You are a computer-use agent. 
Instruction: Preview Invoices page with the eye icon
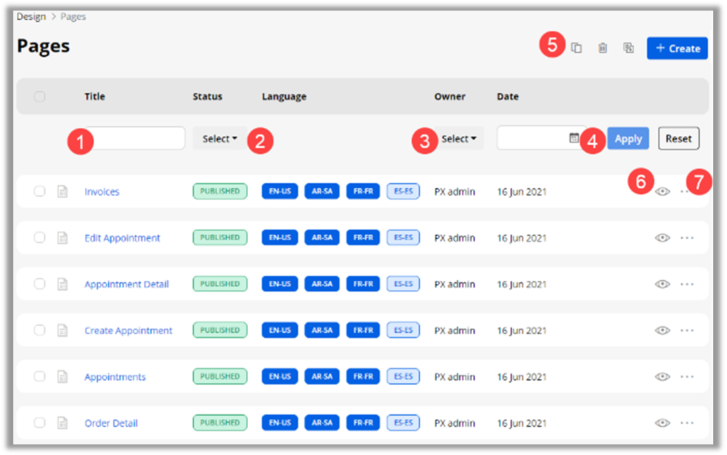pyautogui.click(x=662, y=192)
